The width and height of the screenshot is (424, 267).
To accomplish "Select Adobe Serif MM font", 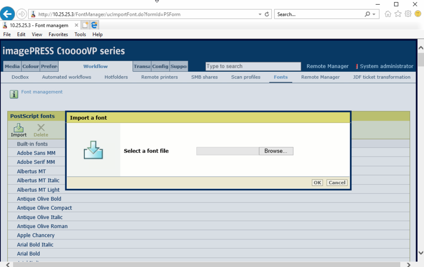I will (x=36, y=162).
